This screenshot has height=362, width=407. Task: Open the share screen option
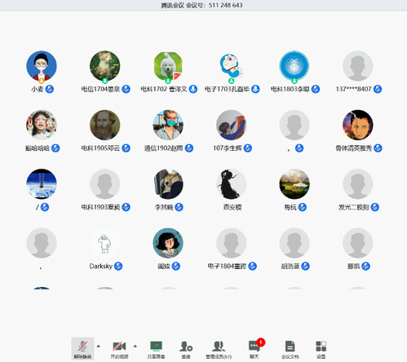(x=156, y=349)
